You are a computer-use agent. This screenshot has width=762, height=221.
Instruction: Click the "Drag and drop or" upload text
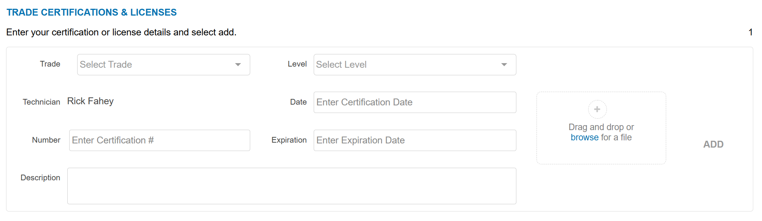click(601, 127)
